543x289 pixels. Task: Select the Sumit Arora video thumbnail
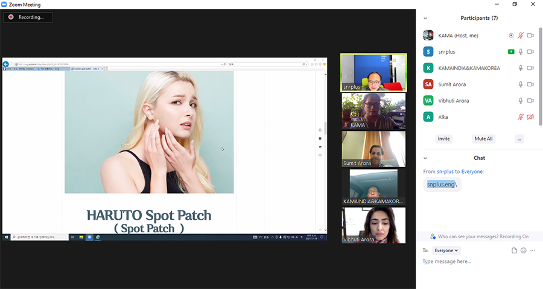(x=373, y=149)
